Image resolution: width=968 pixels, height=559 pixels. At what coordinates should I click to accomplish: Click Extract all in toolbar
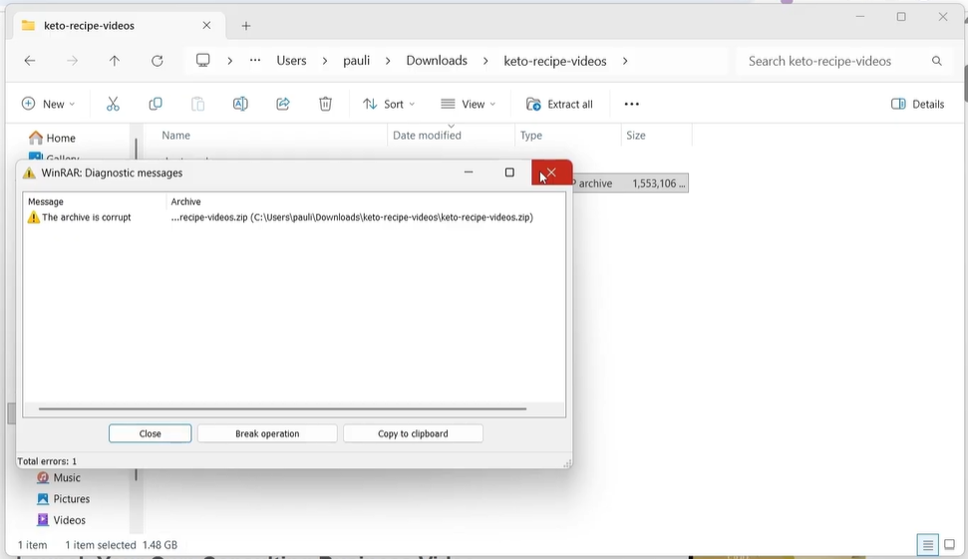coord(559,104)
